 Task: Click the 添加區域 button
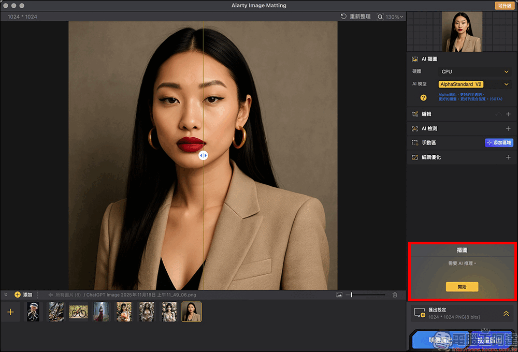[499, 143]
